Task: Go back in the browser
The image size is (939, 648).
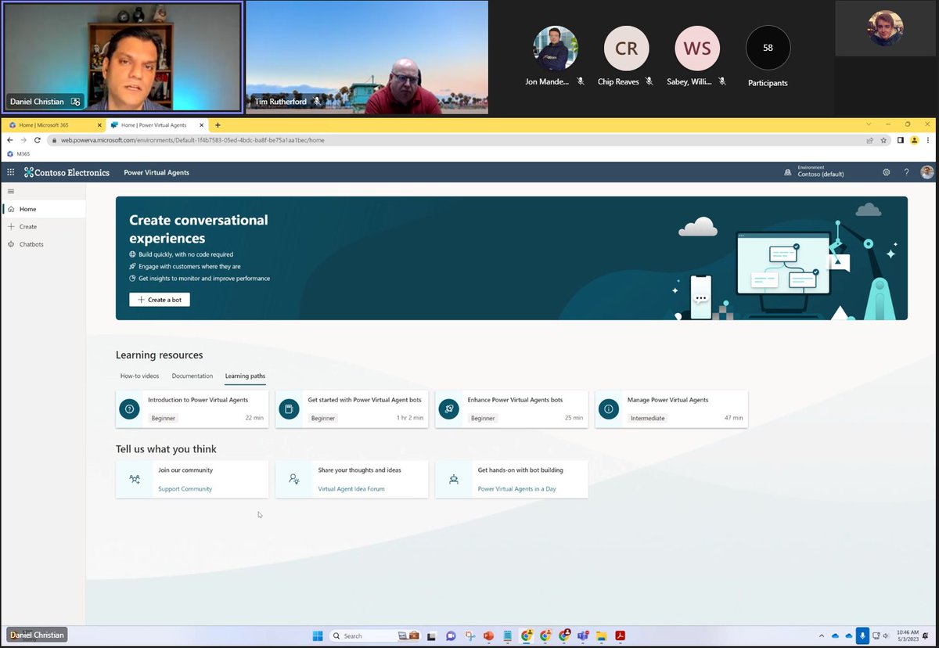Action: pos(10,140)
